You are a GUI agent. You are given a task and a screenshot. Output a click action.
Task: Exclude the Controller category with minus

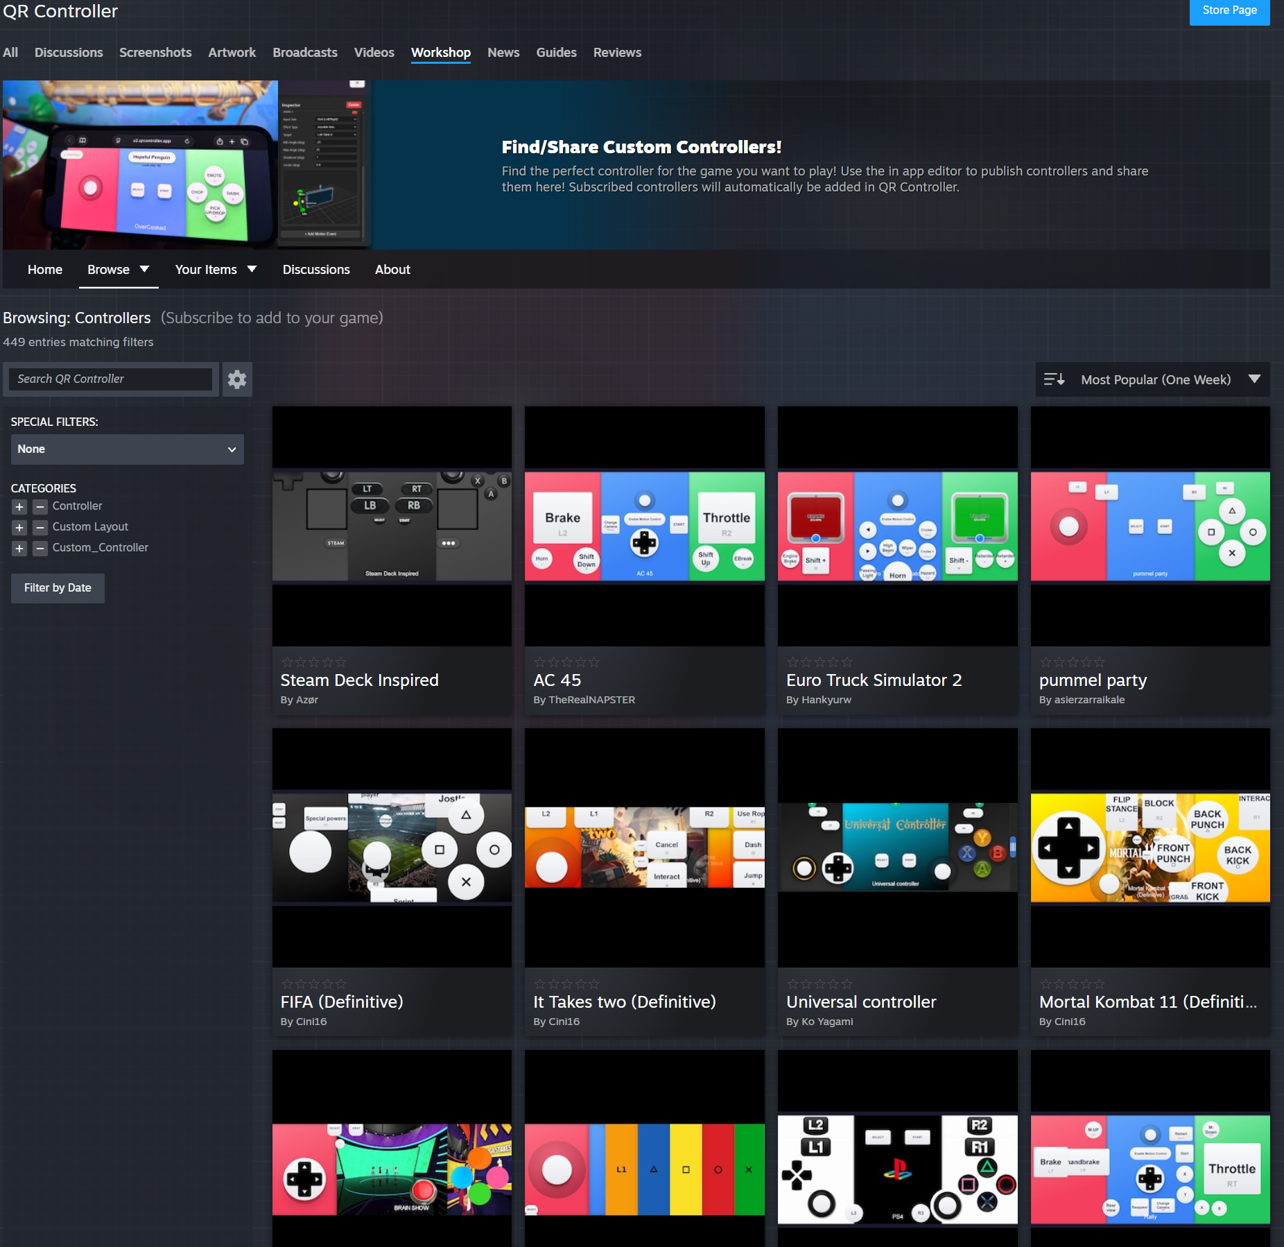point(40,507)
